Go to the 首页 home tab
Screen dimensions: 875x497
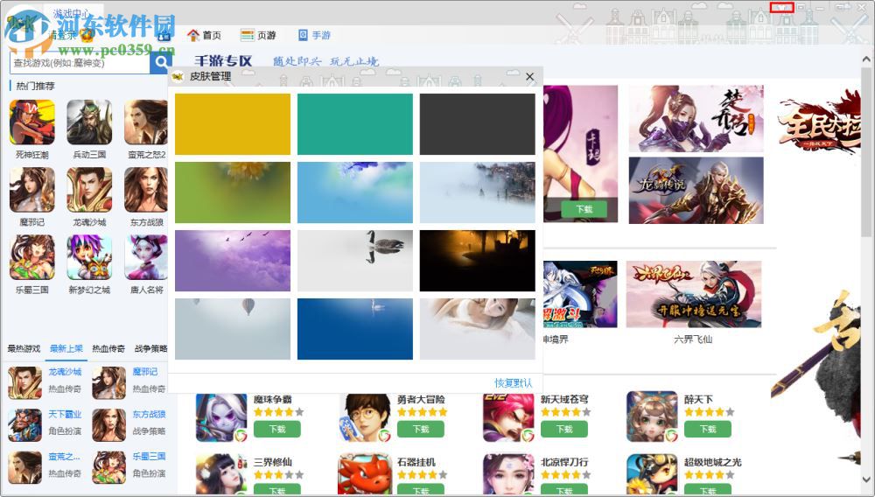click(x=204, y=35)
